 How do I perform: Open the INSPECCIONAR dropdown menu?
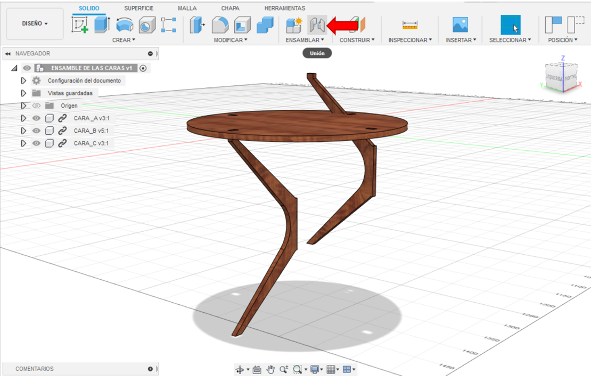pos(410,40)
